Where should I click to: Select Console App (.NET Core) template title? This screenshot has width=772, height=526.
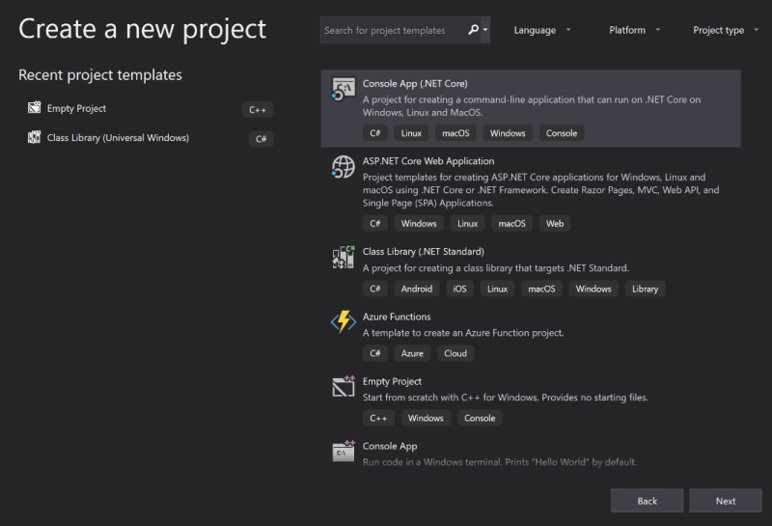pos(415,84)
